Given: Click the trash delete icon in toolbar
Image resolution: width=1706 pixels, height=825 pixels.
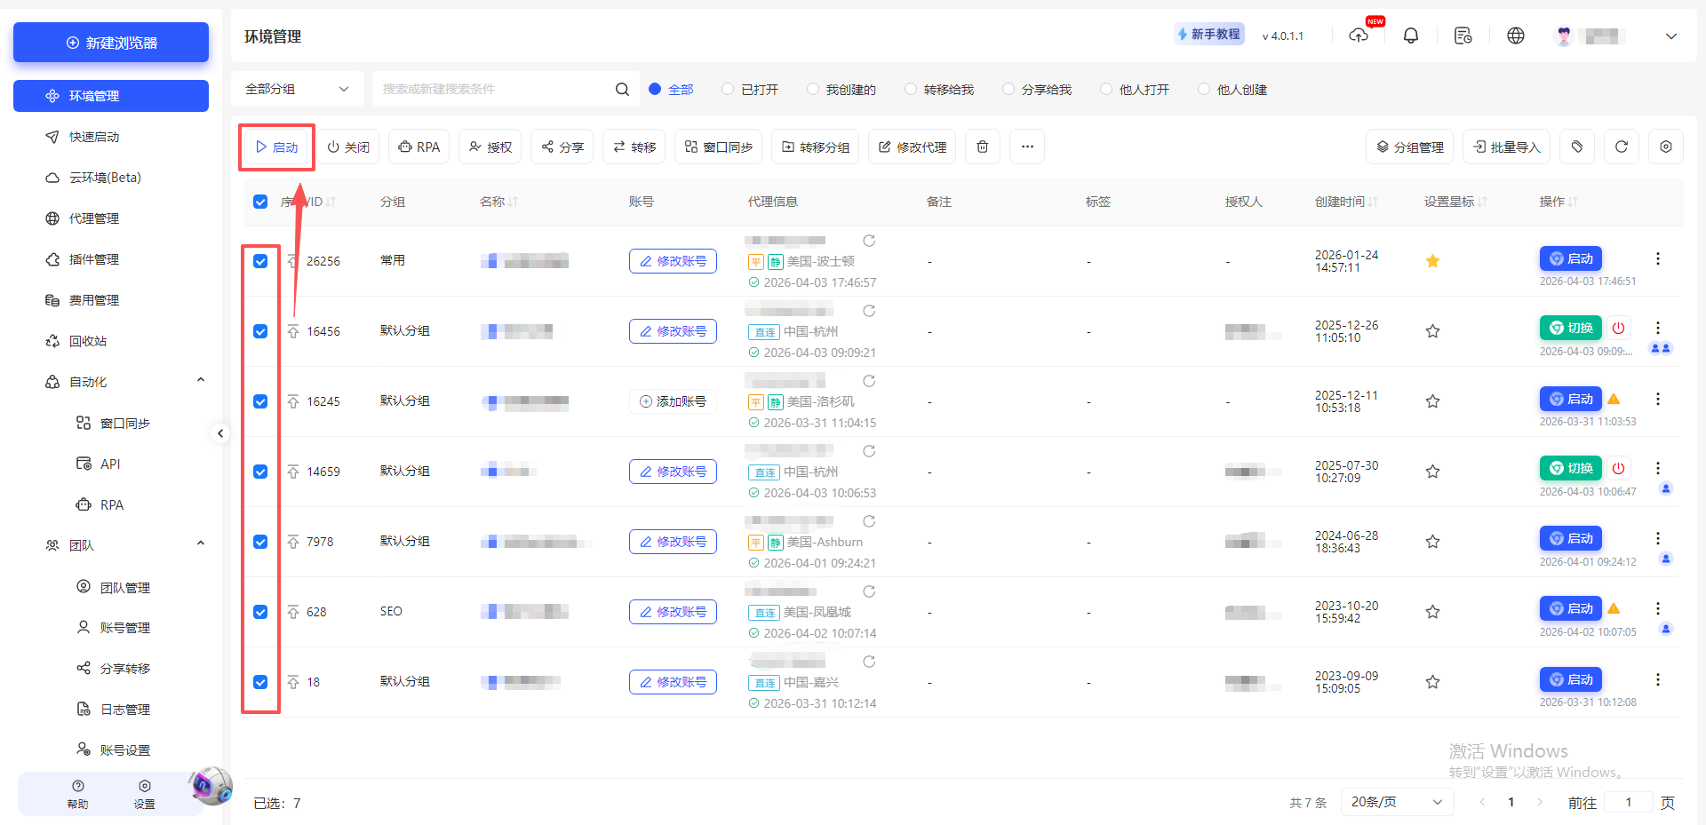Looking at the screenshot, I should [x=982, y=147].
